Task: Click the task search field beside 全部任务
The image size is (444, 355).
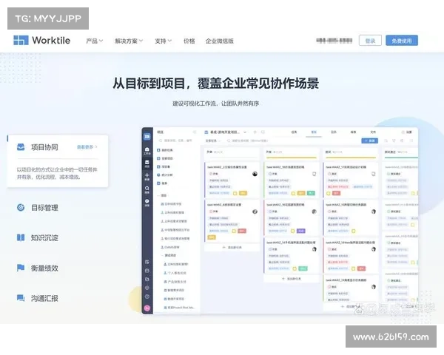Action: pyautogui.click(x=248, y=141)
